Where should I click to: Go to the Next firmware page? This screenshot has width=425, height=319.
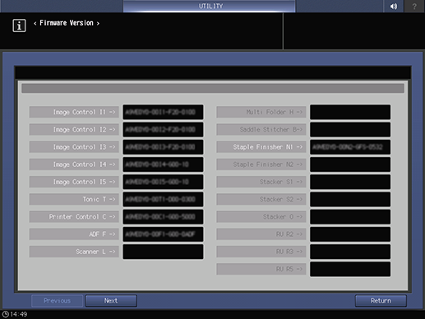tap(111, 301)
